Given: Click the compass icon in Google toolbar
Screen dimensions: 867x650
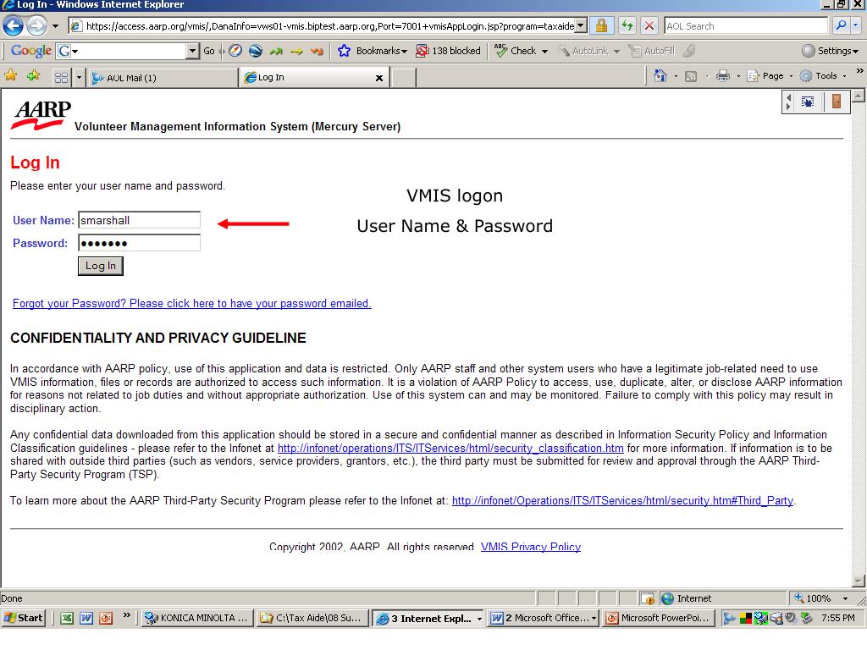Looking at the screenshot, I should click(235, 51).
